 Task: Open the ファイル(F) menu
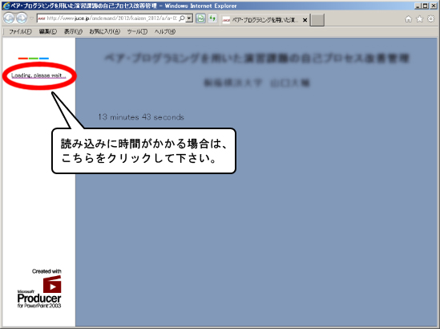[20, 31]
